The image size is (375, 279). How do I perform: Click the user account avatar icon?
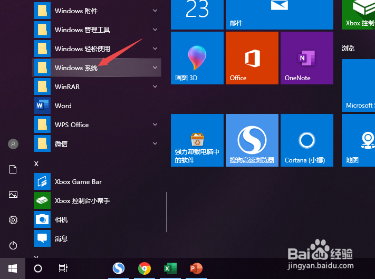pos(13,144)
